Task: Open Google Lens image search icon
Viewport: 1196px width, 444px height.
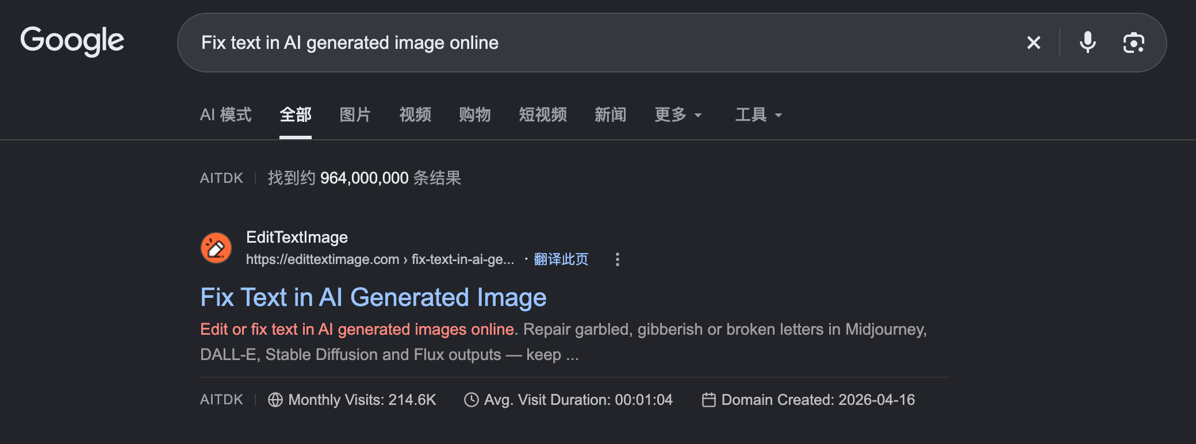Action: coord(1134,43)
